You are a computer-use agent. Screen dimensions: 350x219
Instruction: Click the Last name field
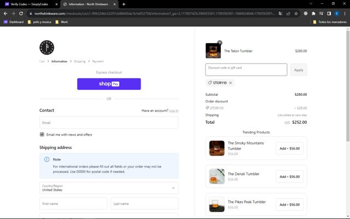144,204
